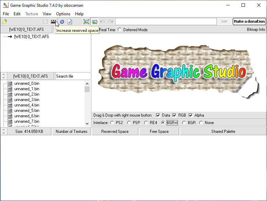Uncheck the Data checkbox
267x201 pixels.
[x=158, y=115]
